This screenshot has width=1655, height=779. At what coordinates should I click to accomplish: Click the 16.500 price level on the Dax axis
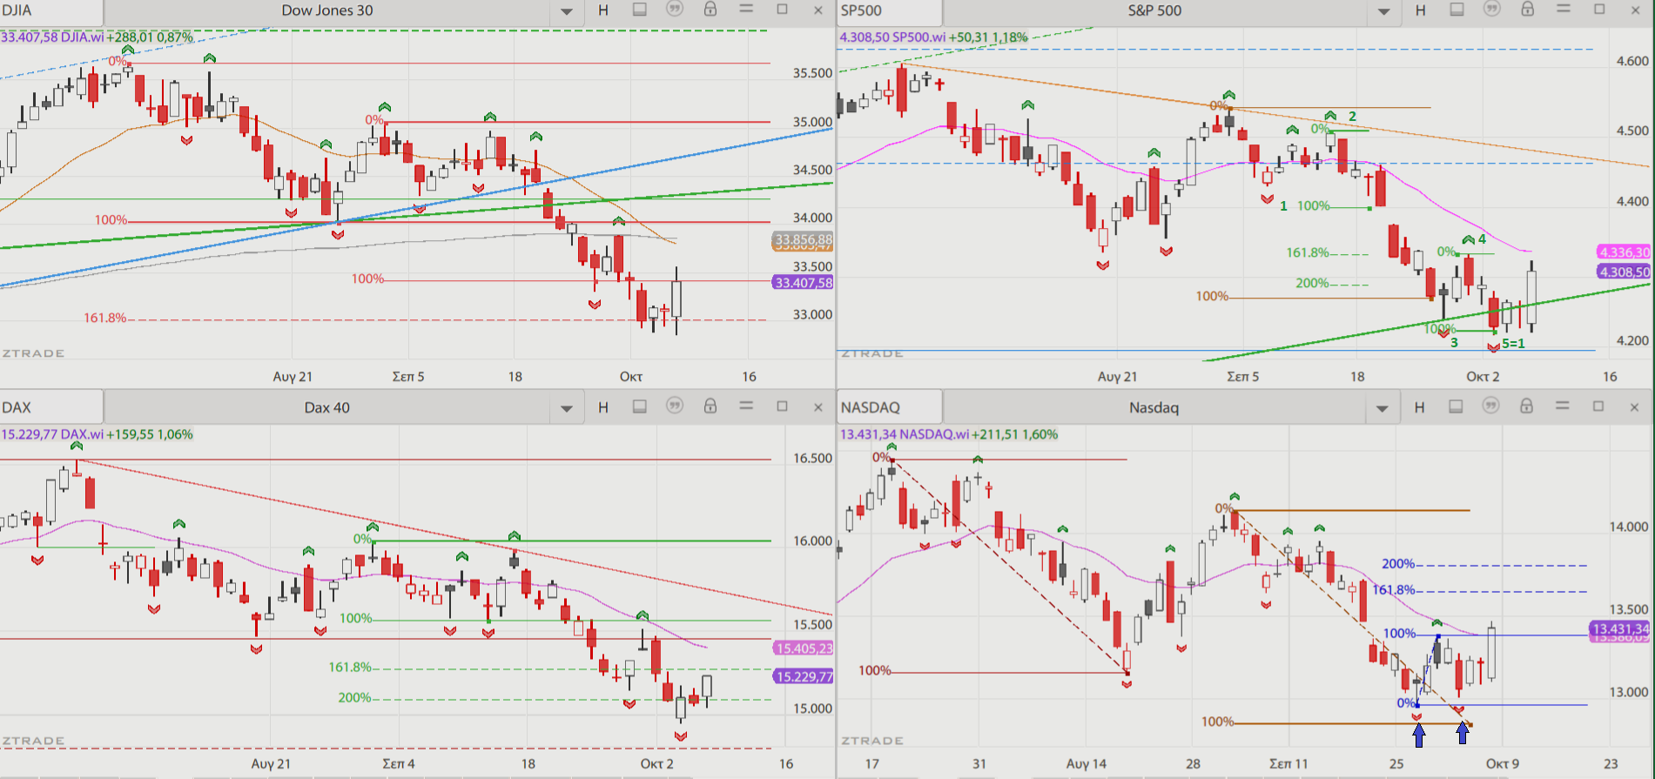(x=812, y=458)
